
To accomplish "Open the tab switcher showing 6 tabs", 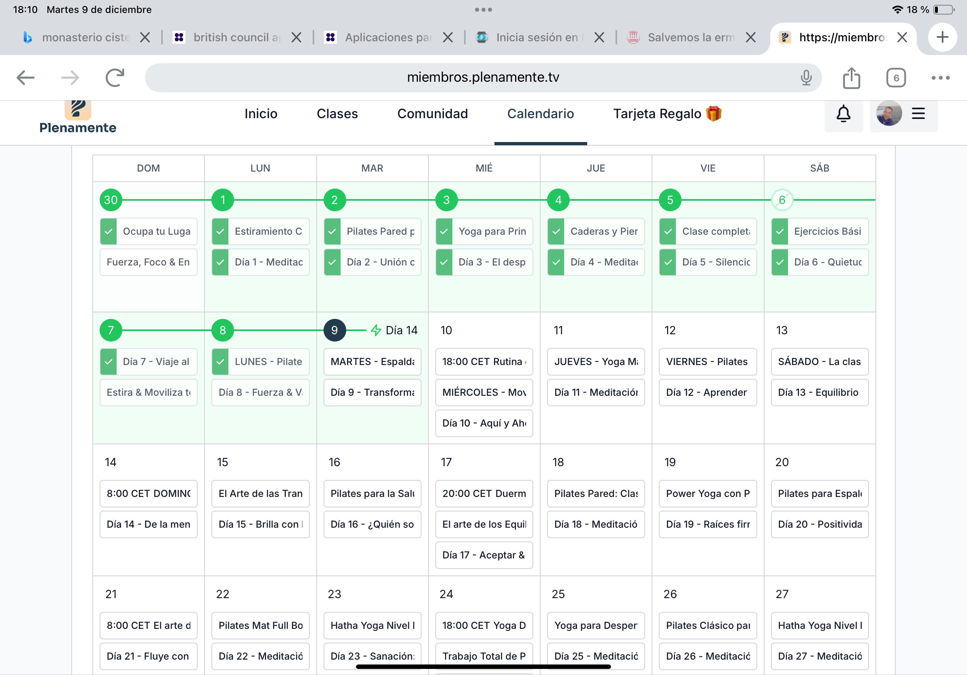I will pyautogui.click(x=896, y=78).
